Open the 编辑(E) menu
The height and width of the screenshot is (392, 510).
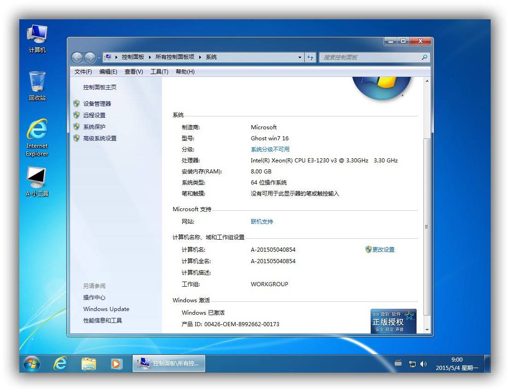coord(108,71)
